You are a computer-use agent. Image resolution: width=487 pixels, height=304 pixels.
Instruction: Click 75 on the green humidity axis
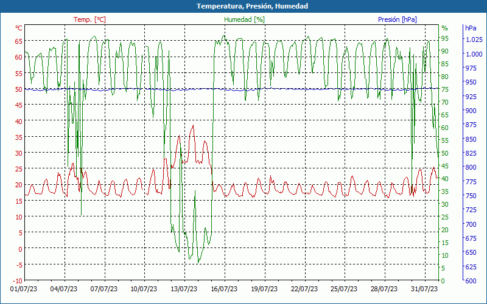click(445, 89)
